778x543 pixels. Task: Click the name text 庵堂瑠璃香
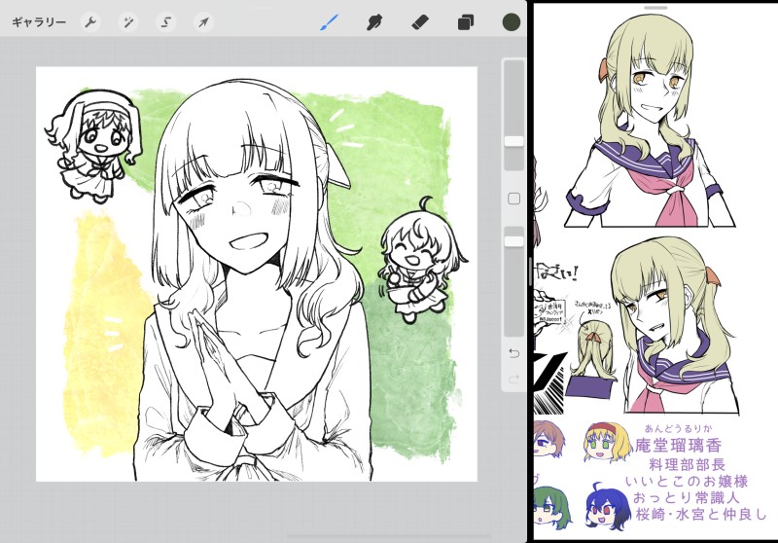678,446
